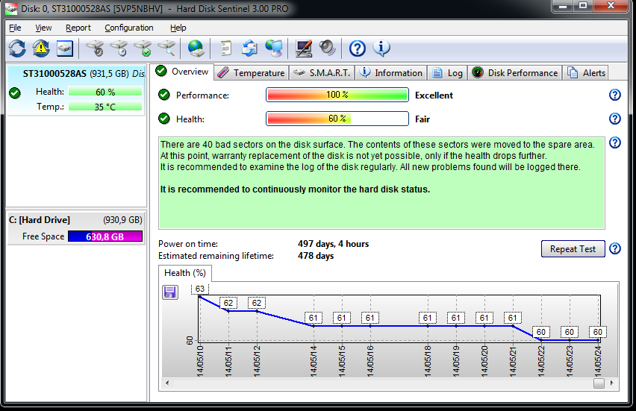Open the View menu
The width and height of the screenshot is (636, 411).
point(43,28)
